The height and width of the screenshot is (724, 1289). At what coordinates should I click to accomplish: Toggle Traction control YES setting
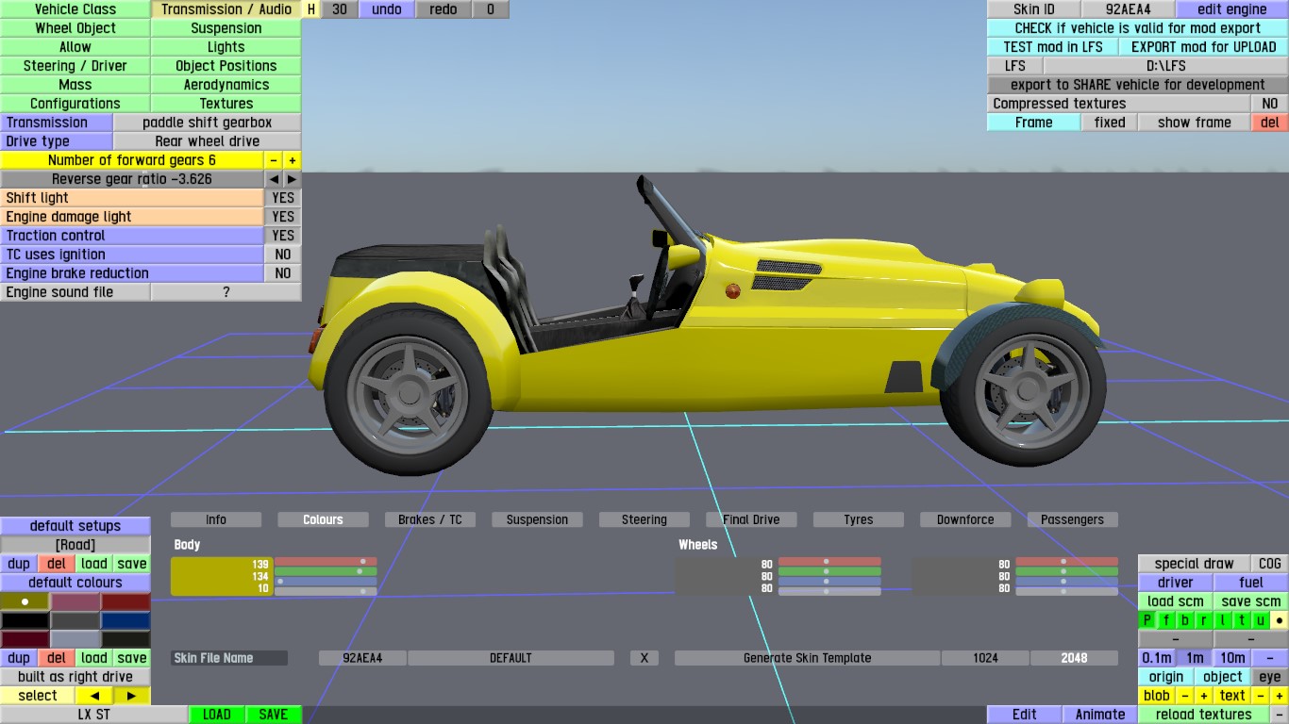(x=282, y=236)
